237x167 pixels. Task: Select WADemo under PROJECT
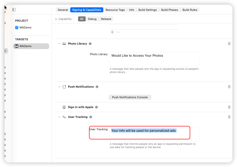[23, 27]
